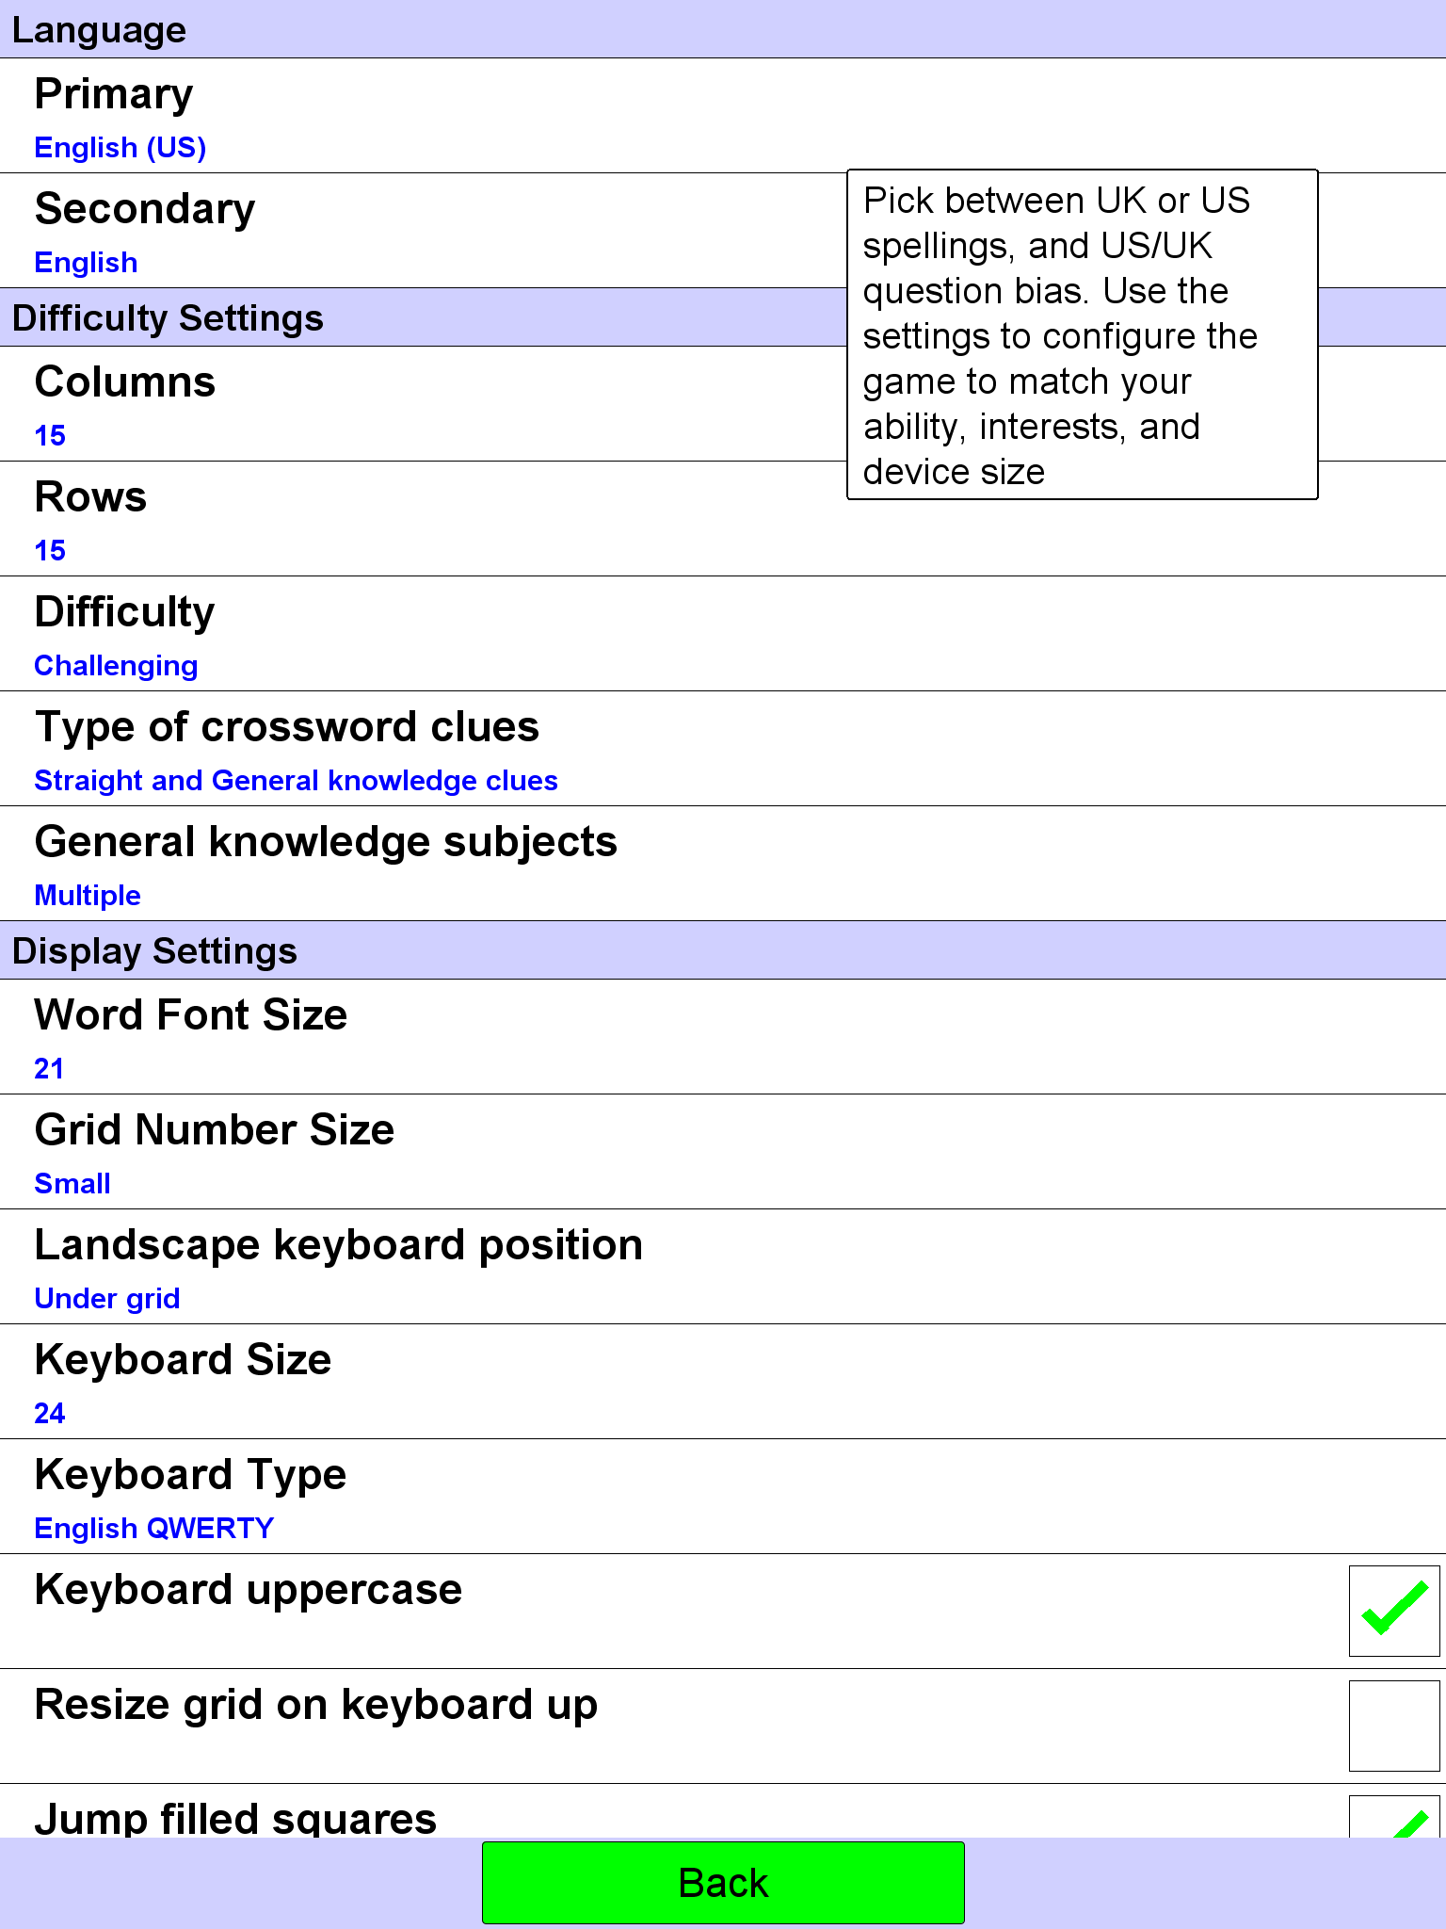Open the Grid Number Size setting
The height and width of the screenshot is (1929, 1446).
723,1152
